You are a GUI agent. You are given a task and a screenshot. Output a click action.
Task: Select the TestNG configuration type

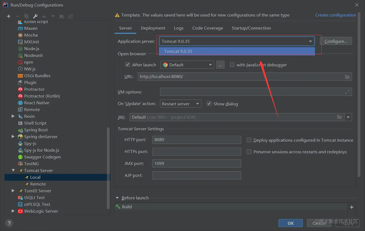pos(31,164)
